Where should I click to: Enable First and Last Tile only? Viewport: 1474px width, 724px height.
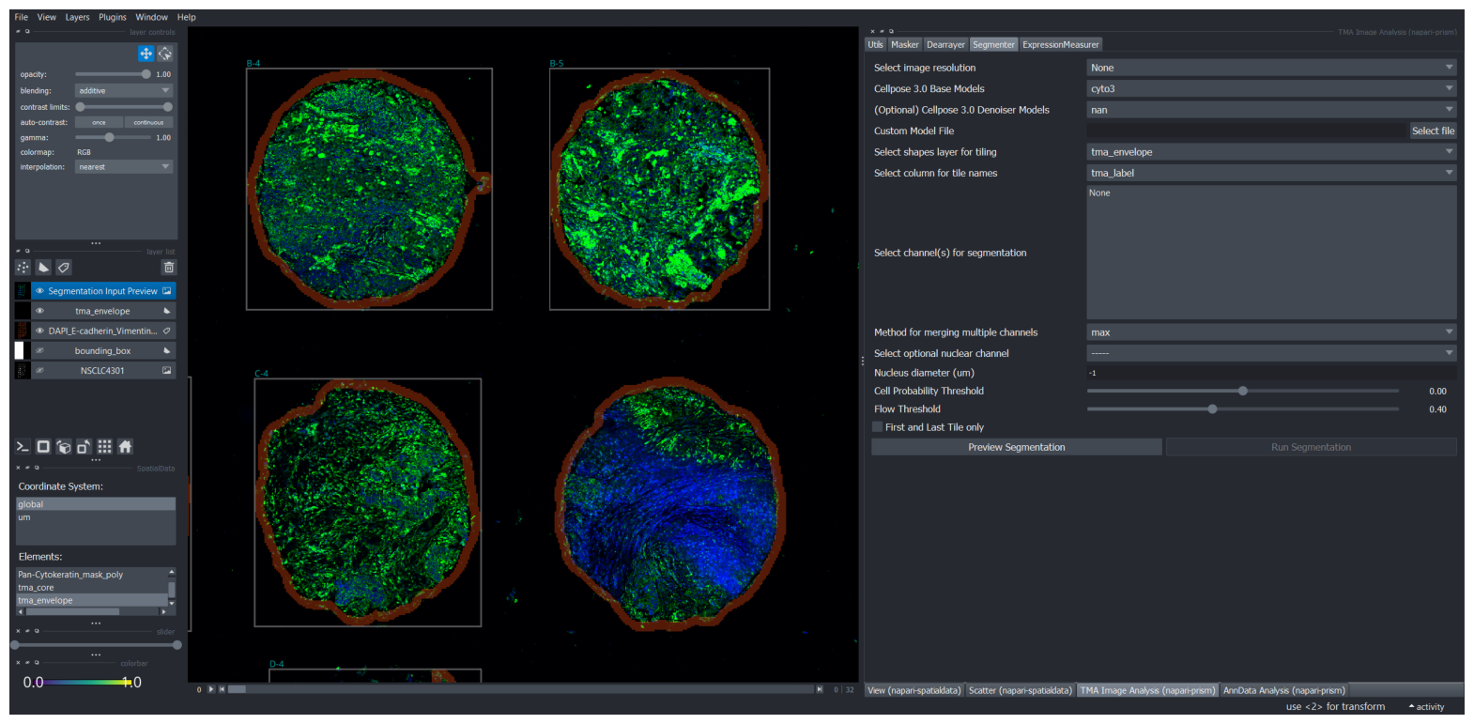878,427
